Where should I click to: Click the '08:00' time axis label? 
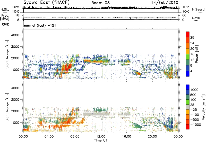point(75,137)
